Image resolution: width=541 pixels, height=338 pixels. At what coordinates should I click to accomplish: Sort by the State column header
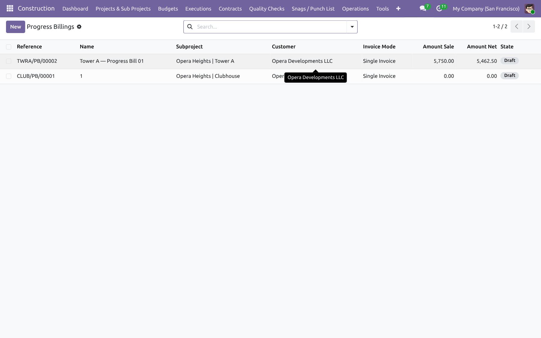tap(507, 47)
